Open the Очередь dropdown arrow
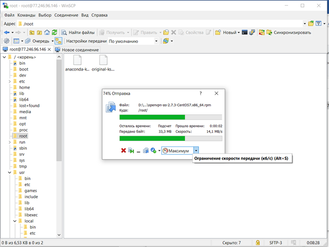Image resolution: width=329 pixels, height=247 pixels. (53, 41)
